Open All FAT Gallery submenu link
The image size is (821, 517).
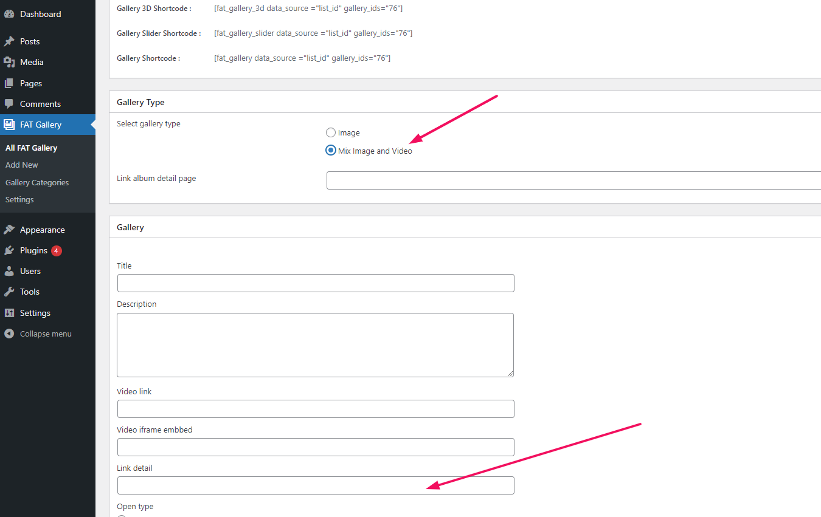31,148
